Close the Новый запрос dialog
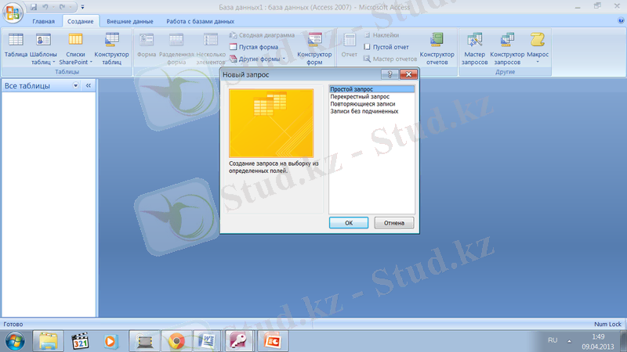The width and height of the screenshot is (627, 352). (408, 74)
